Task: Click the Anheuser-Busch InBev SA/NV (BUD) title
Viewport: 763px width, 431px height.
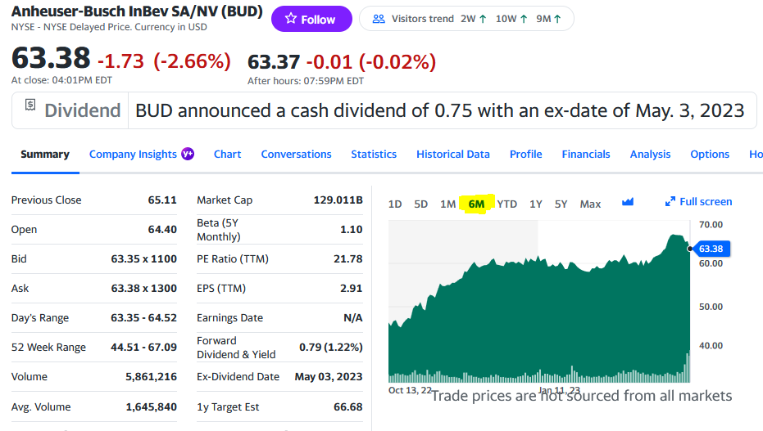Action: click(x=137, y=11)
